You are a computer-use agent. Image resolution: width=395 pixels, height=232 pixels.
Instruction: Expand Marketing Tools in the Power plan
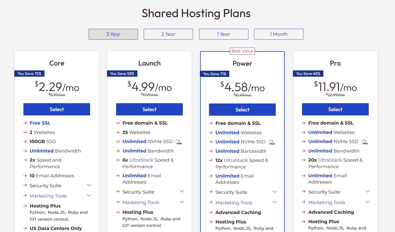tap(275, 202)
